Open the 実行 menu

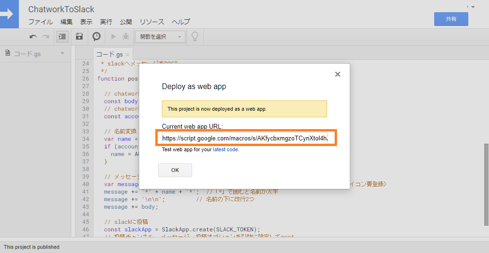pos(106,22)
